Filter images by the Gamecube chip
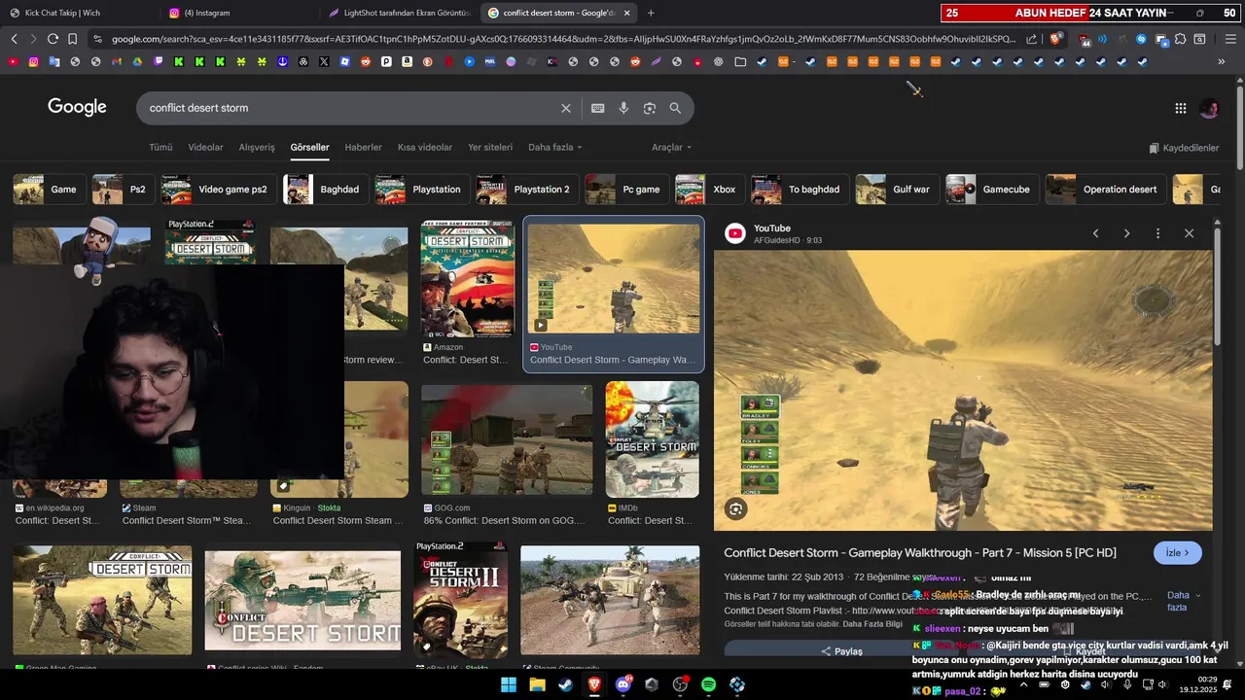Image resolution: width=1245 pixels, height=700 pixels. (992, 190)
